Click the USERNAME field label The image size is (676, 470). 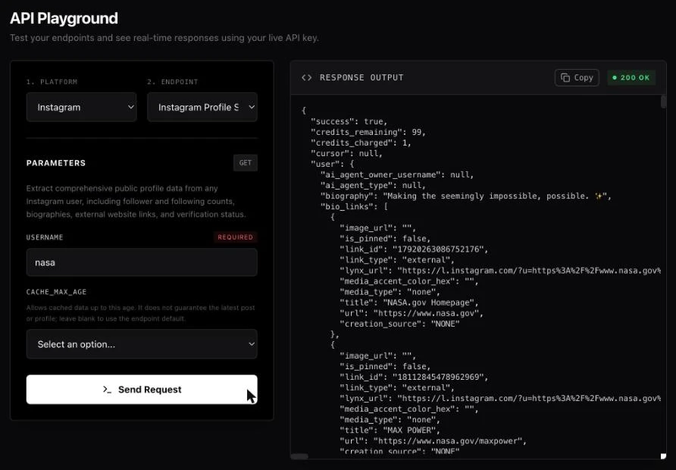click(45, 237)
